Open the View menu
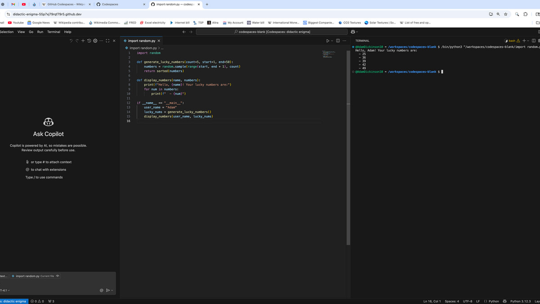Screen dimensions: 540x304 pyautogui.click(x=21, y=32)
